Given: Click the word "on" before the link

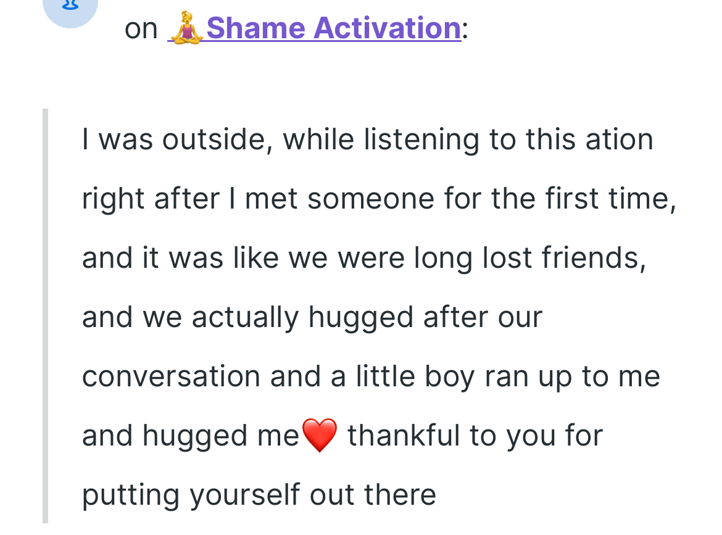Looking at the screenshot, I should click(141, 29).
